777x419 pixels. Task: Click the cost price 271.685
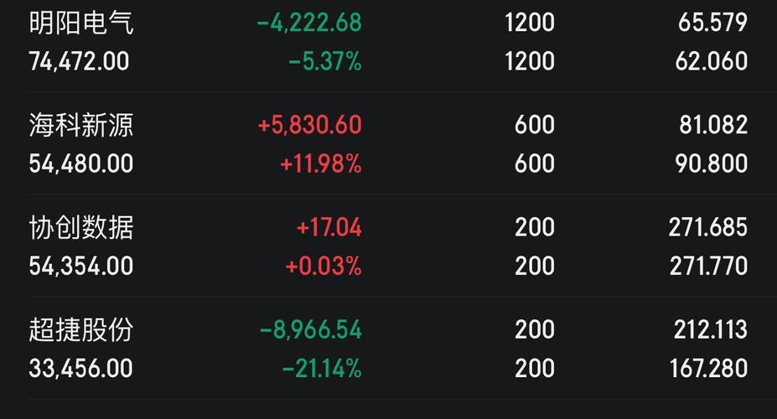(x=708, y=228)
